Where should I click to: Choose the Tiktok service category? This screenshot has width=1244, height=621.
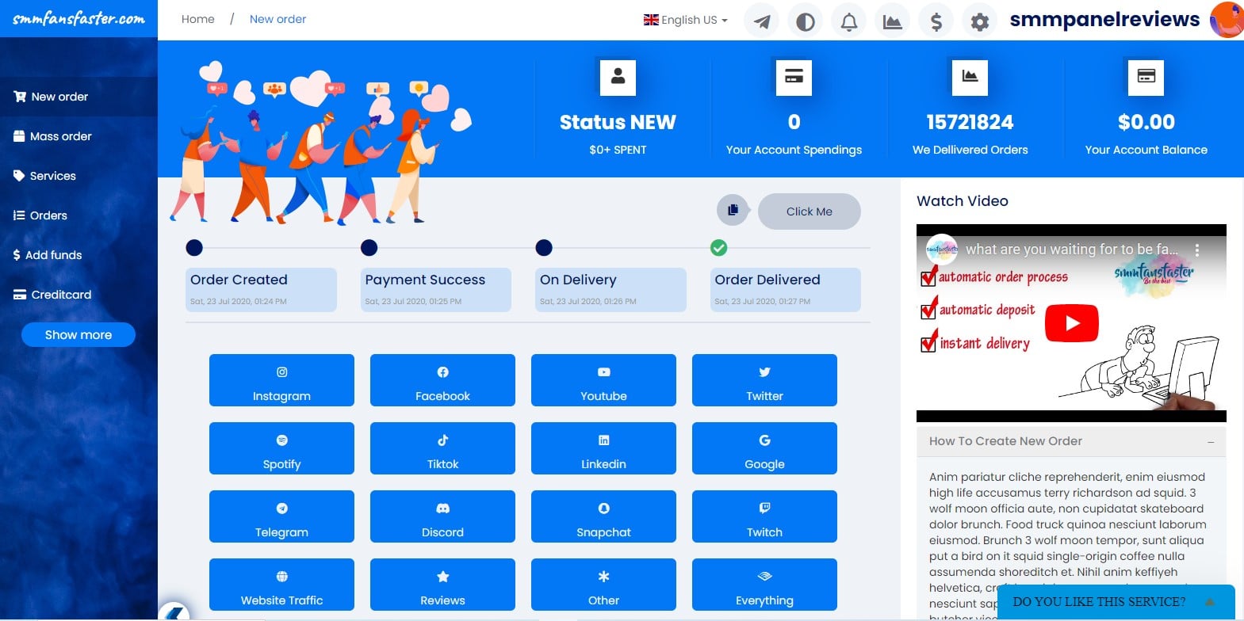(x=442, y=448)
